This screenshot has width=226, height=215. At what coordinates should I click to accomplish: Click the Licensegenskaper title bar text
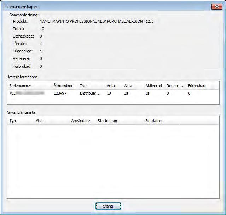pyautogui.click(x=21, y=7)
